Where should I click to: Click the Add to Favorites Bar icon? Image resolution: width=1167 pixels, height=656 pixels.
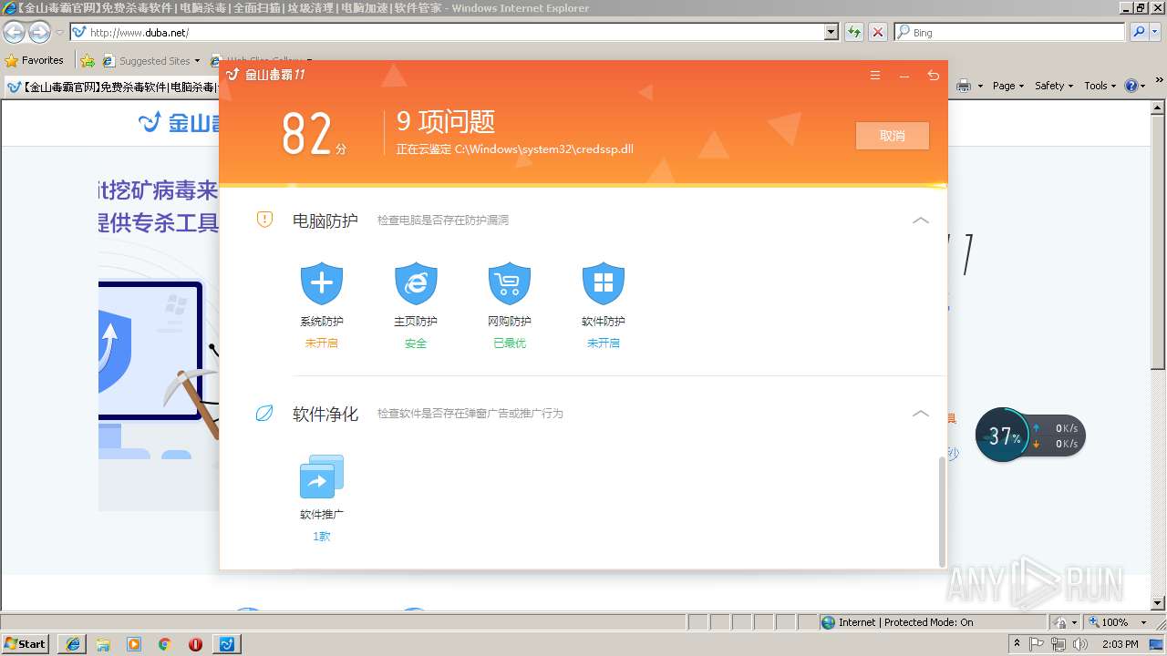click(88, 61)
